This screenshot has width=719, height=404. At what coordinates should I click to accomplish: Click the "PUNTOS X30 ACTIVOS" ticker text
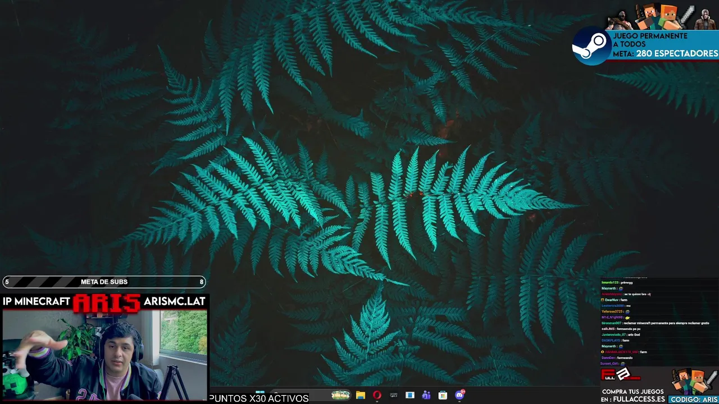(x=259, y=398)
